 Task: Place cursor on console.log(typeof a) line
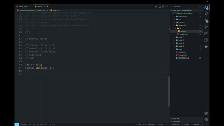(40, 68)
